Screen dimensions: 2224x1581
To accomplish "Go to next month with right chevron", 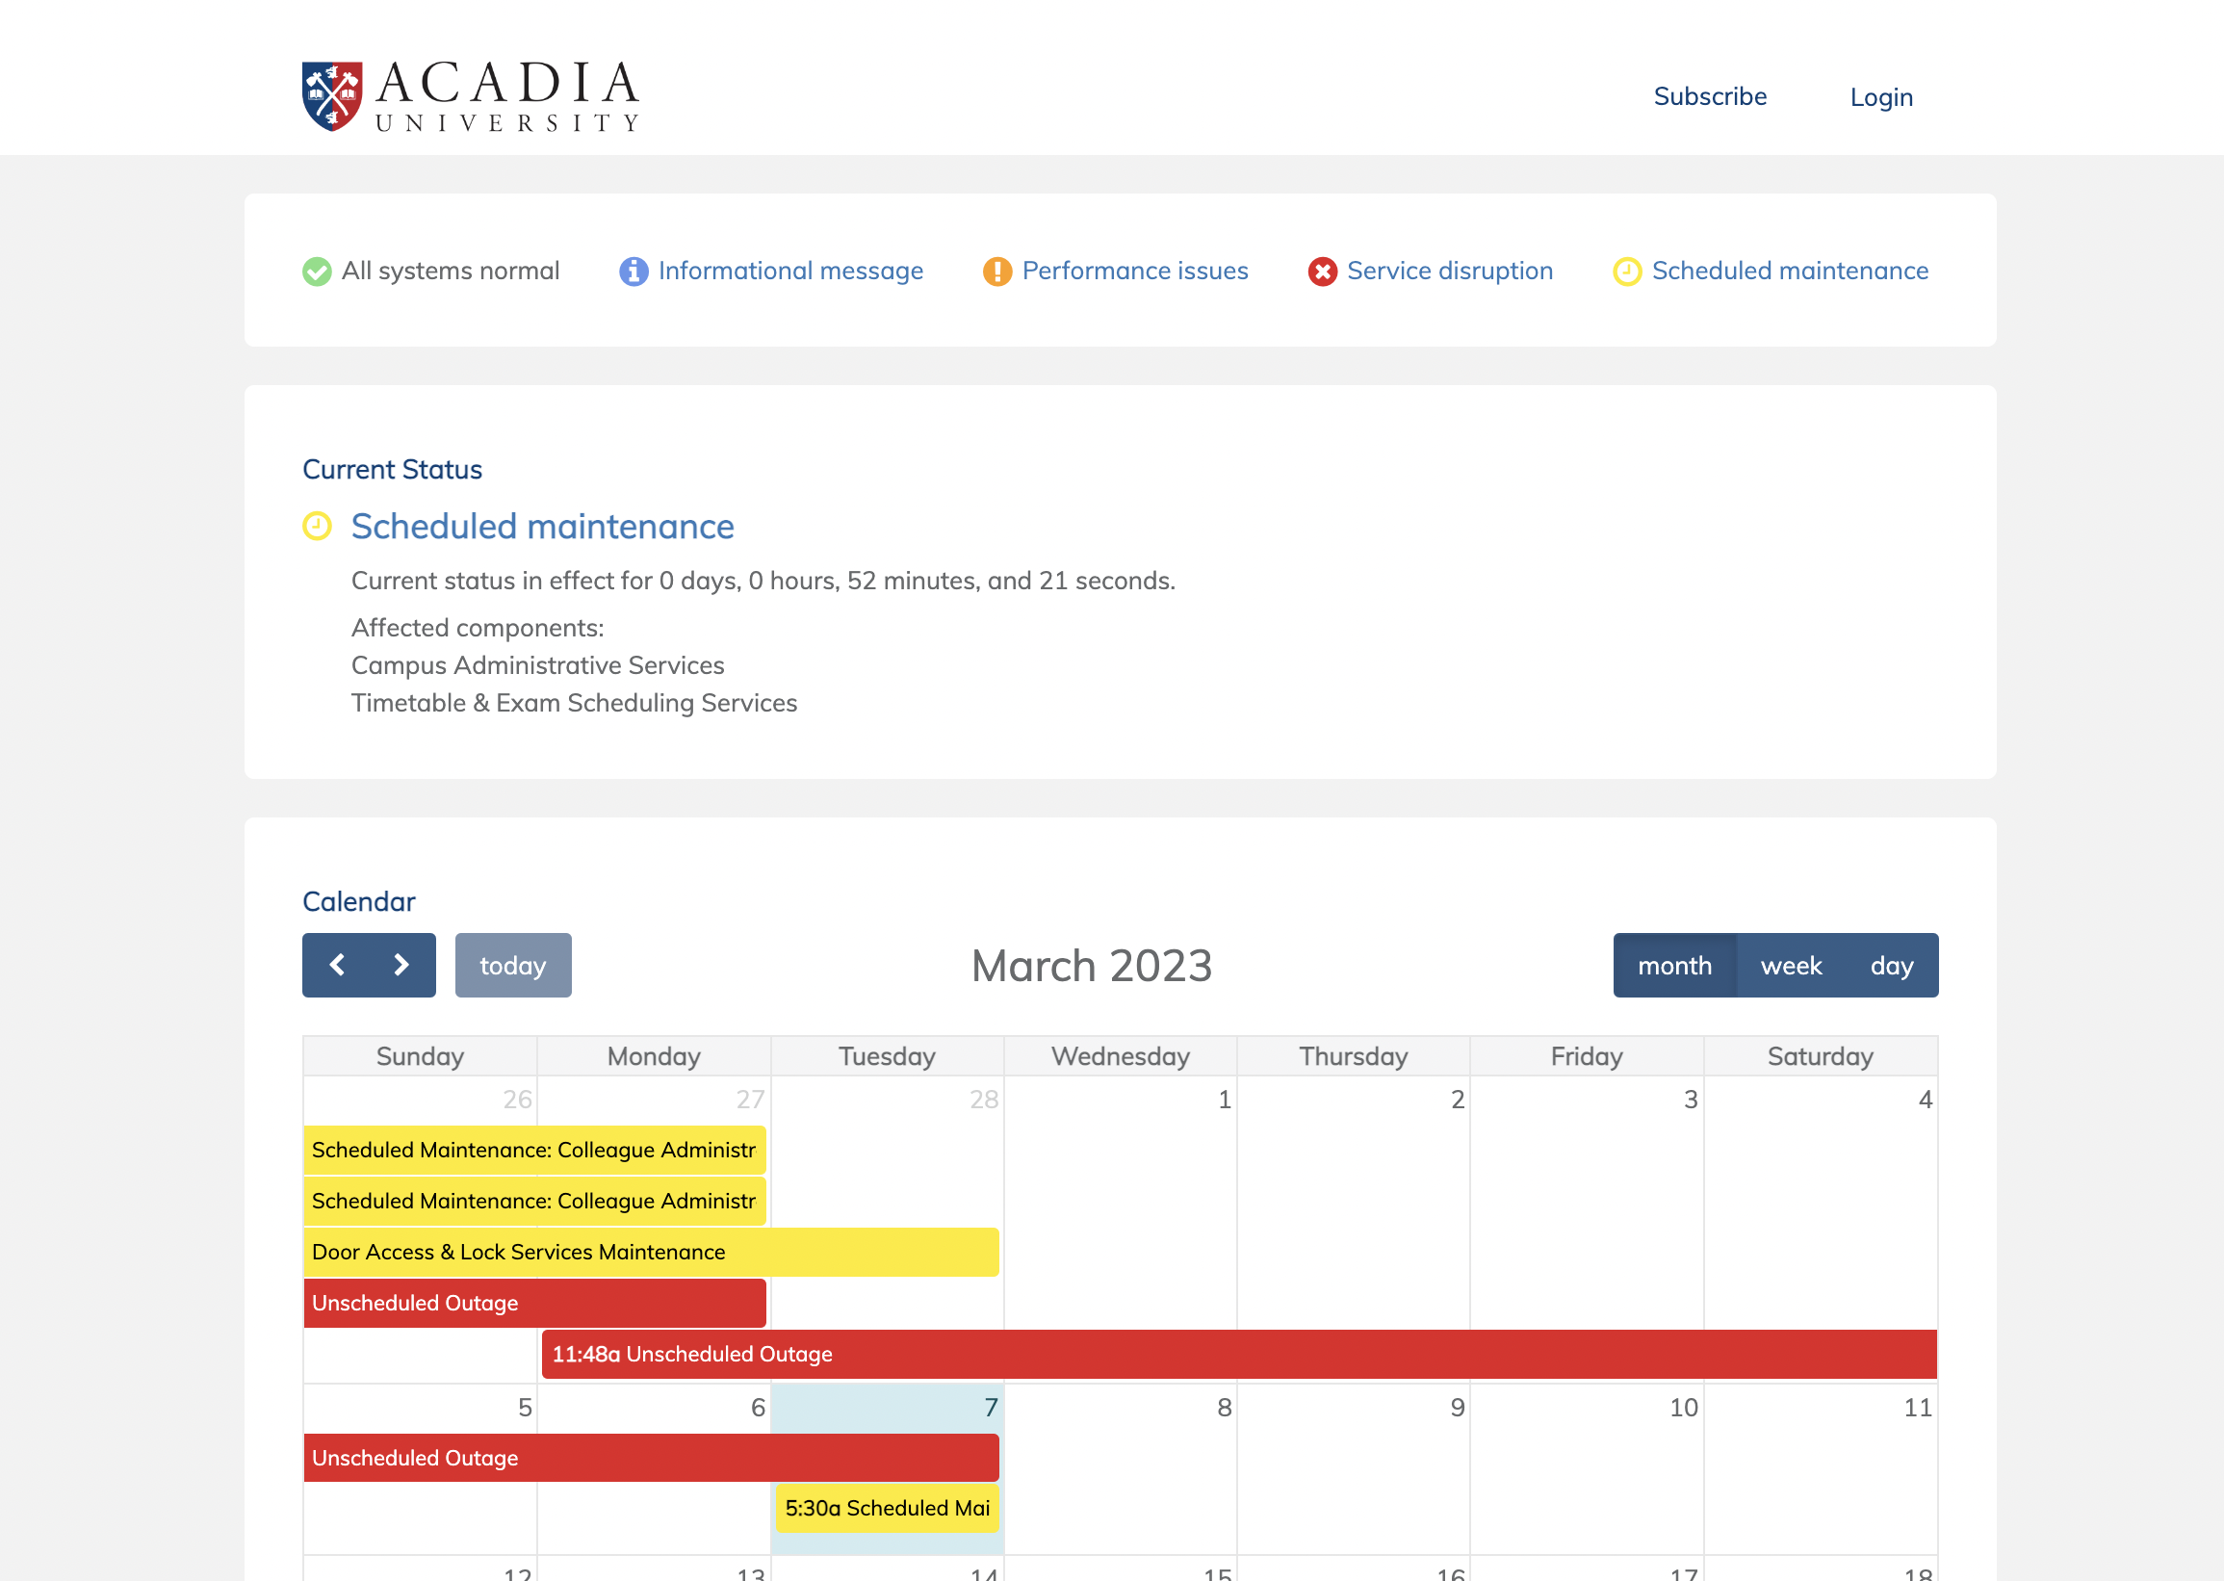I will (401, 965).
